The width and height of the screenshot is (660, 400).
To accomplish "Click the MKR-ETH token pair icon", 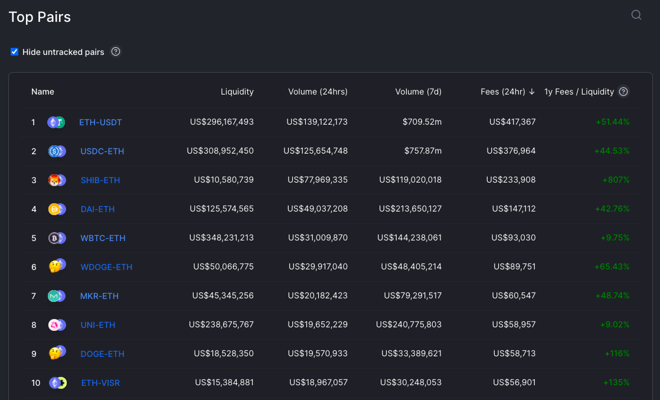I will click(57, 296).
